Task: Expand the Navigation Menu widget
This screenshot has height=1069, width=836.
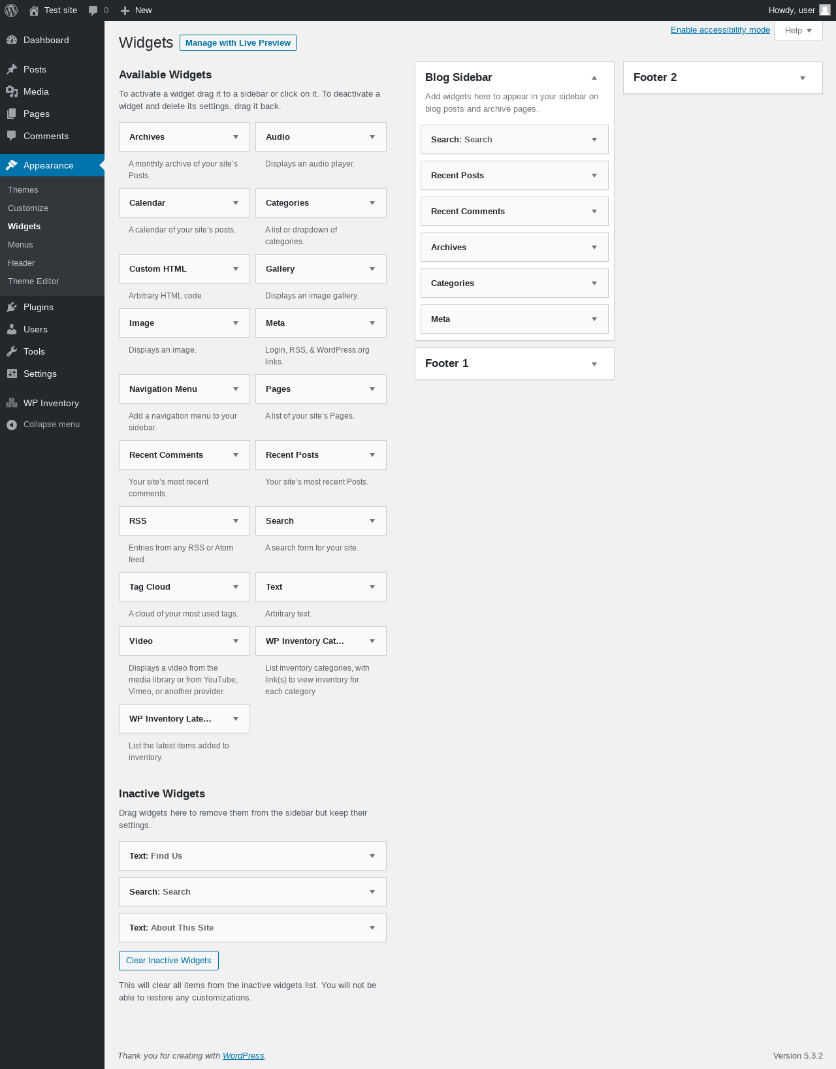Action: click(236, 389)
